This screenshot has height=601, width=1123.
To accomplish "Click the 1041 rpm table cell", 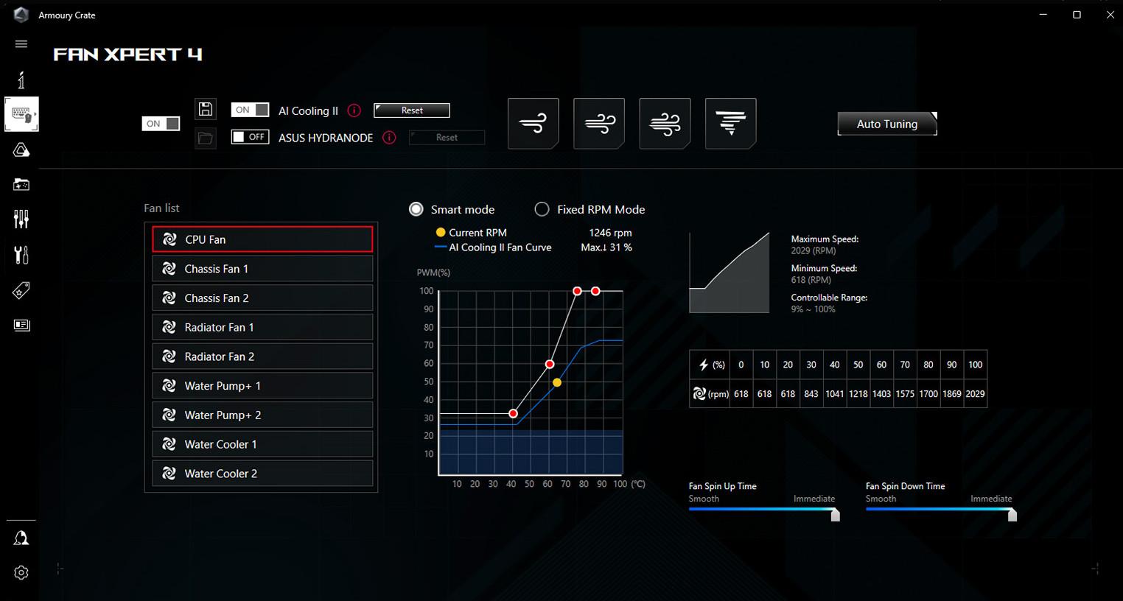I will tap(835, 394).
